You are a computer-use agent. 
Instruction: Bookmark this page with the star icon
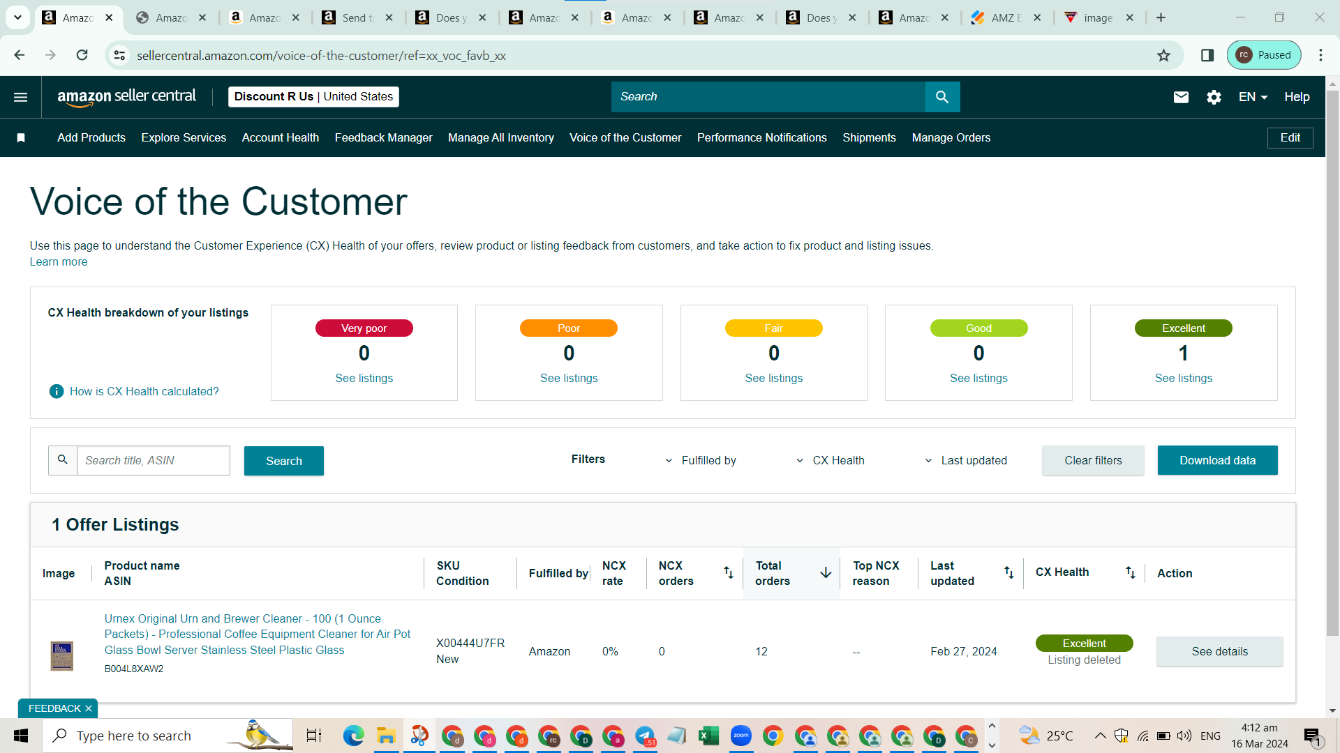[1163, 55]
